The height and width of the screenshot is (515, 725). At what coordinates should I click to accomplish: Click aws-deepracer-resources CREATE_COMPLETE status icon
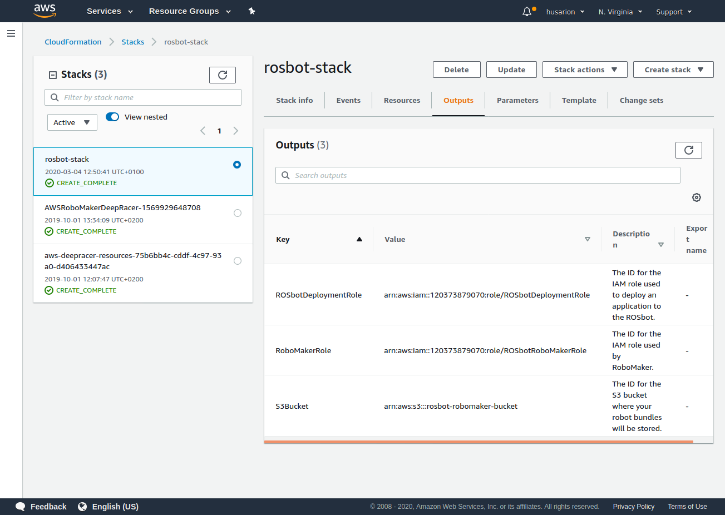click(x=49, y=290)
